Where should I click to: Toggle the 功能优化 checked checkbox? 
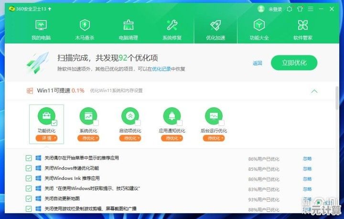click(x=54, y=123)
